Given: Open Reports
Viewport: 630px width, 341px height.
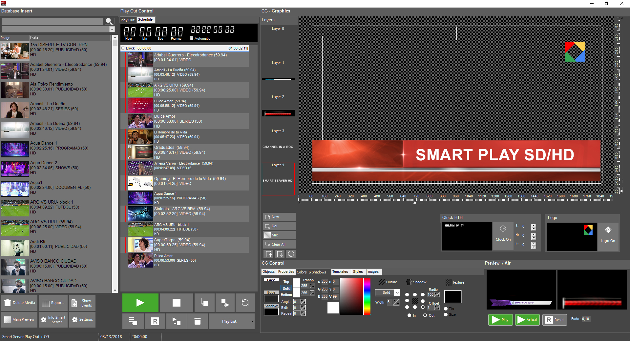Looking at the screenshot, I should pyautogui.click(x=53, y=303).
